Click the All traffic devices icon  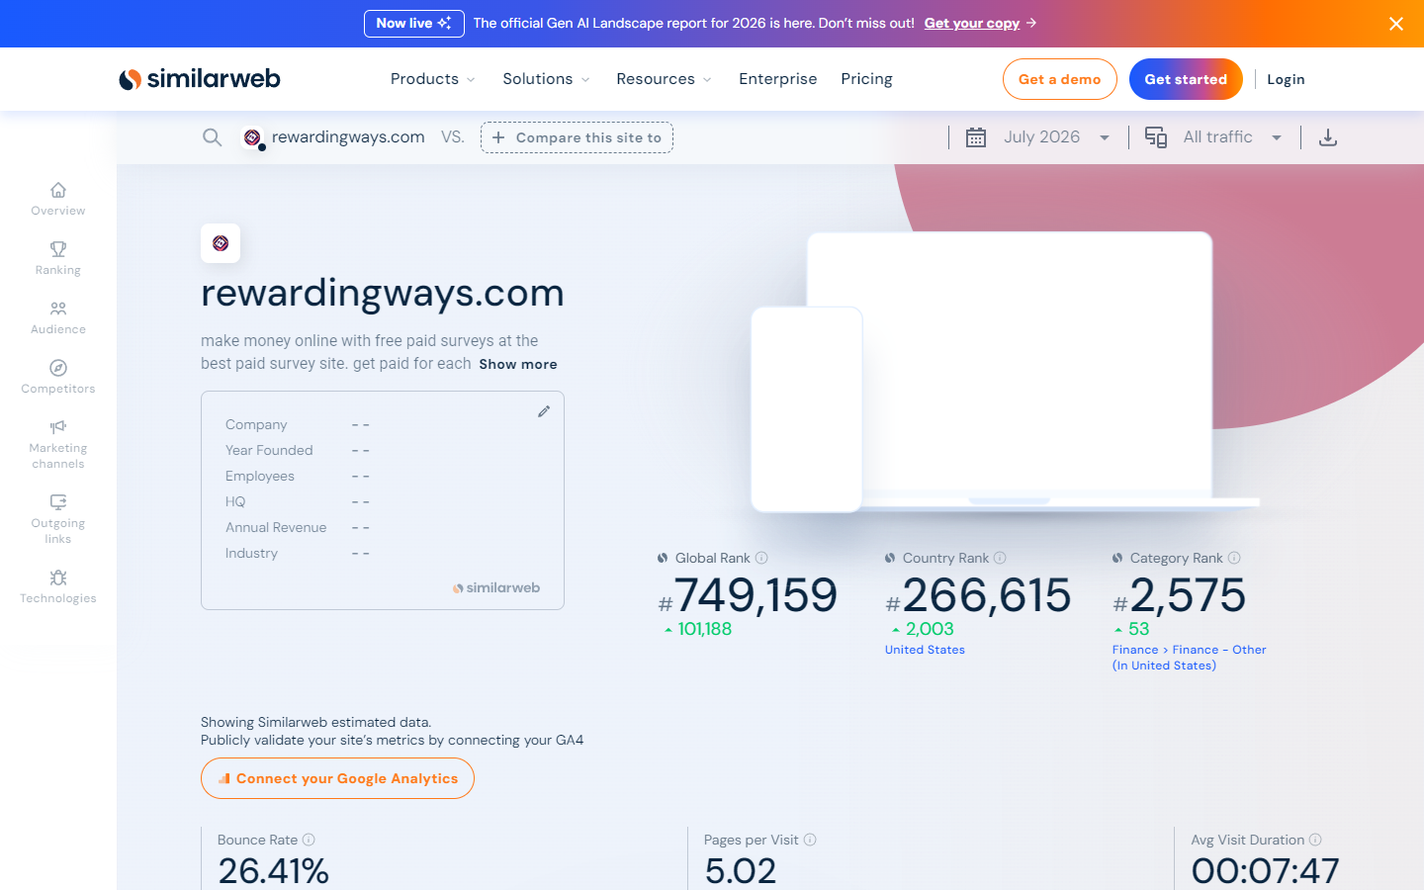[1155, 137]
